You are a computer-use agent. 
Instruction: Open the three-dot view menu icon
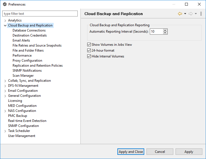(201, 14)
